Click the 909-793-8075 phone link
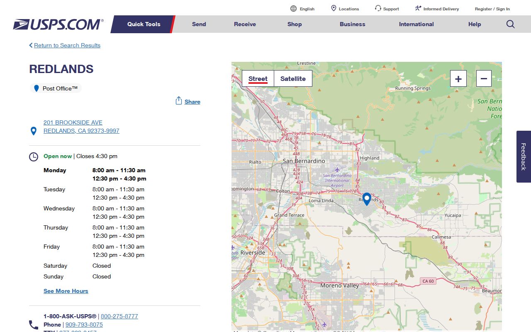 click(x=84, y=325)
